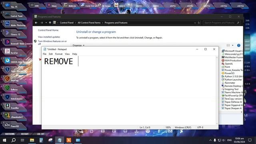
Task: Open the help icon in Programs and Features
Action: (238, 45)
